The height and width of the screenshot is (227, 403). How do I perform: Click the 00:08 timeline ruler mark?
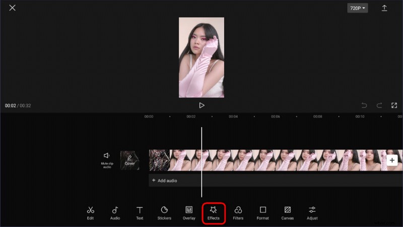click(318, 117)
